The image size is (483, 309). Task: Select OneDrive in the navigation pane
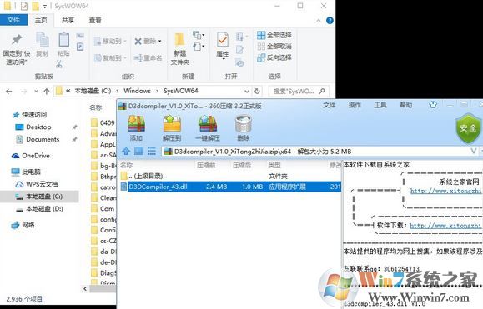point(31,156)
